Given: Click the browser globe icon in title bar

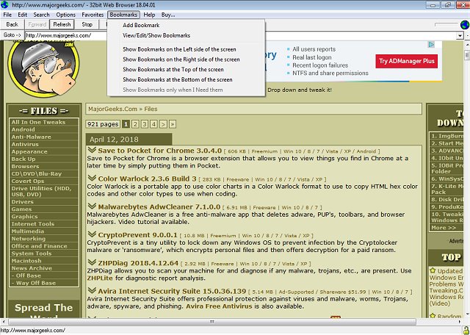Looking at the screenshot, I should (x=4, y=4).
